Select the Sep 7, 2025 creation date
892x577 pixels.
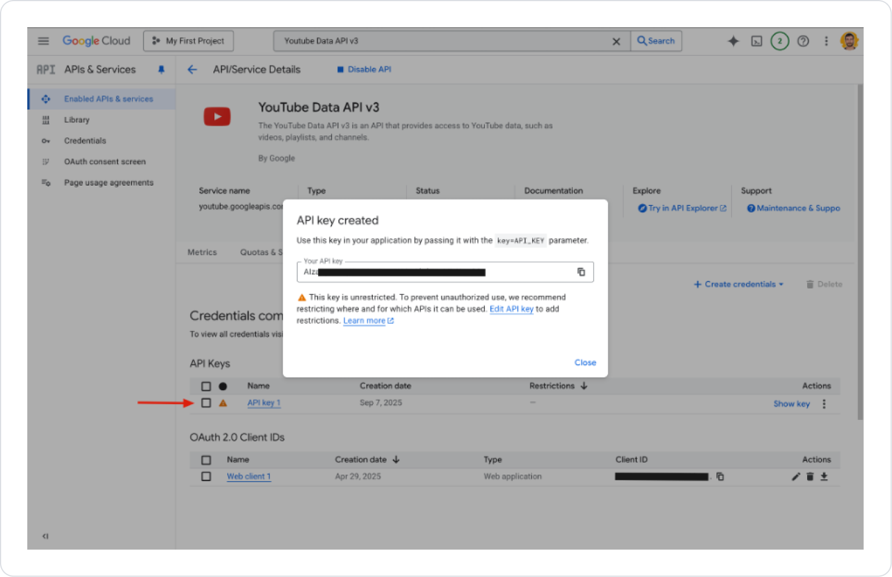[x=381, y=403]
